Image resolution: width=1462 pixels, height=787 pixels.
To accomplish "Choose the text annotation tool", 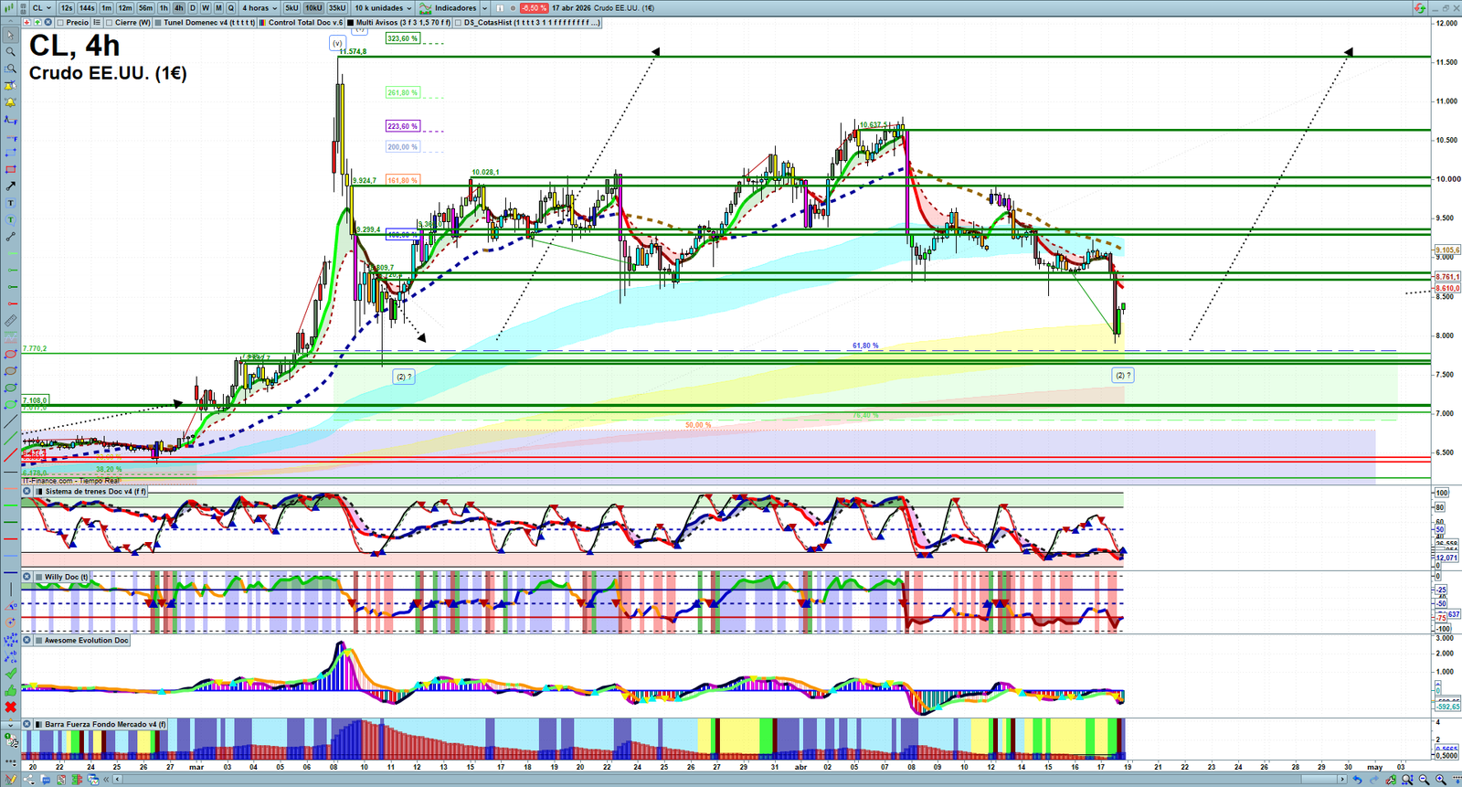I will 10,203.
